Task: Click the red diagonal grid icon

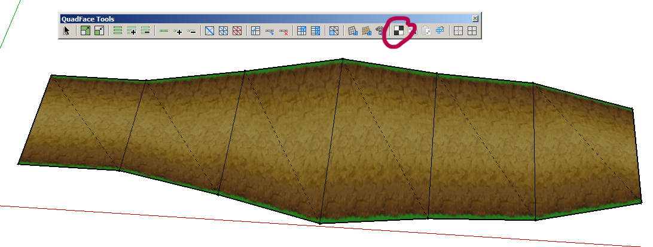Action: 237,31
